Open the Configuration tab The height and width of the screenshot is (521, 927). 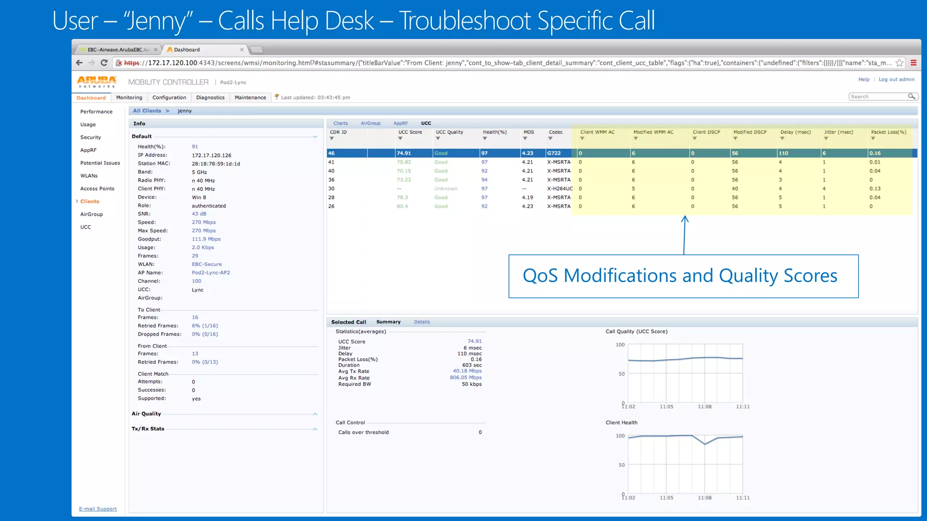point(169,98)
